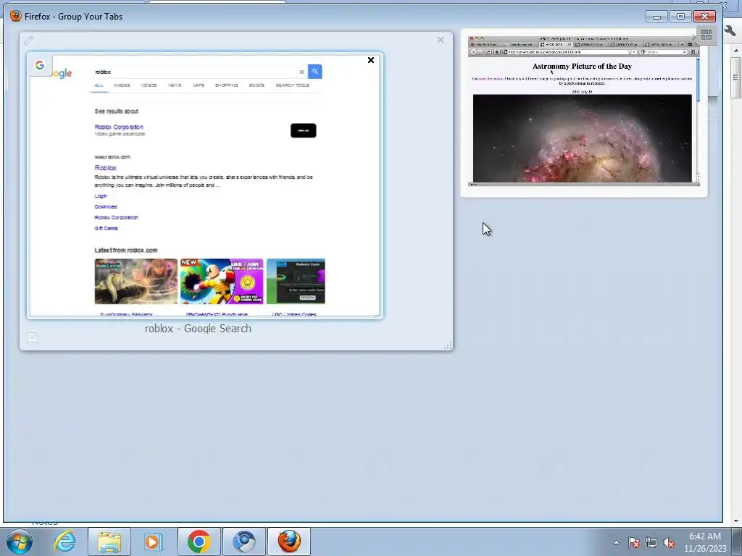
Task: Open the Action Center flag icon
Action: click(634, 542)
